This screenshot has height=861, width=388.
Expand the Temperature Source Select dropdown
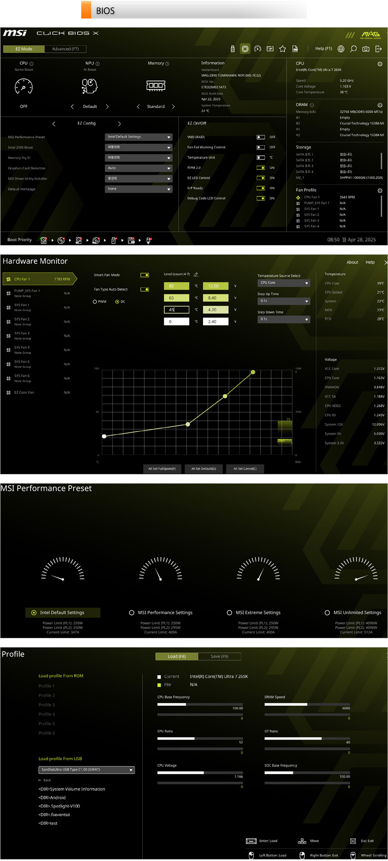[x=283, y=283]
